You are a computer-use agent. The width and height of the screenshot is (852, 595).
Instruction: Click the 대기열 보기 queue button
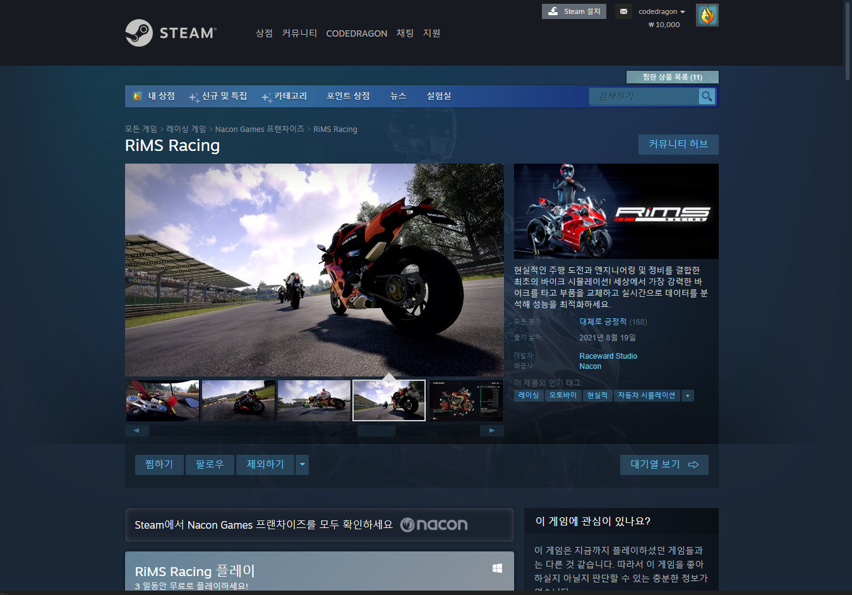point(664,464)
